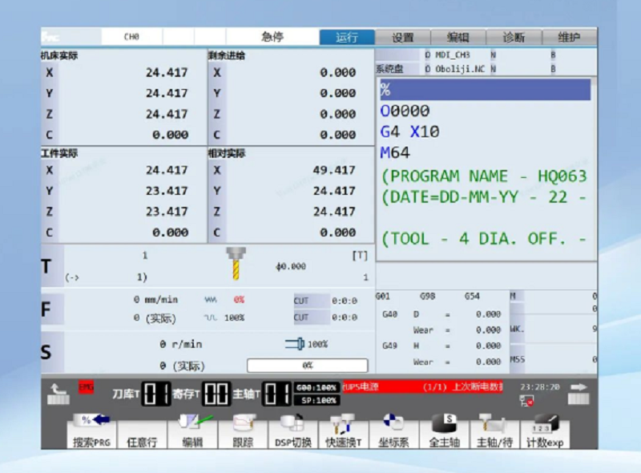Image resolution: width=641 pixels, height=473 pixels.
Task: Switch to the 编辑 tab at top
Action: coord(458,38)
